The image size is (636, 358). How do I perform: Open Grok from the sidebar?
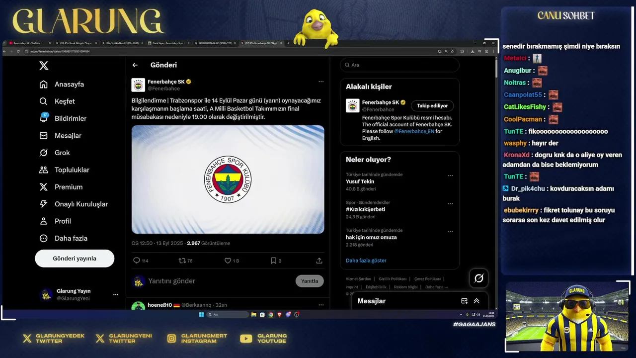pyautogui.click(x=55, y=153)
